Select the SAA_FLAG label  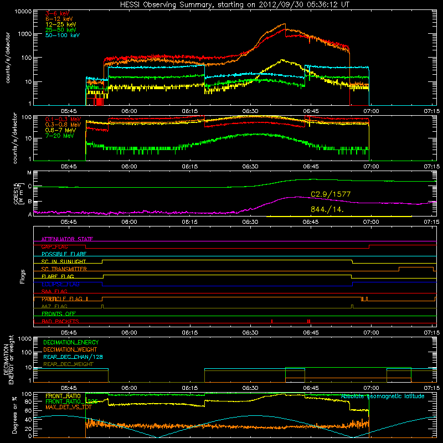(54, 292)
